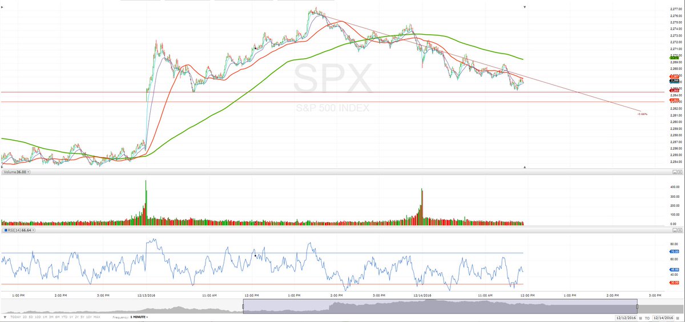Click the 12/13/2016 date axis label
This screenshot has width=685, height=322.
[146, 295]
